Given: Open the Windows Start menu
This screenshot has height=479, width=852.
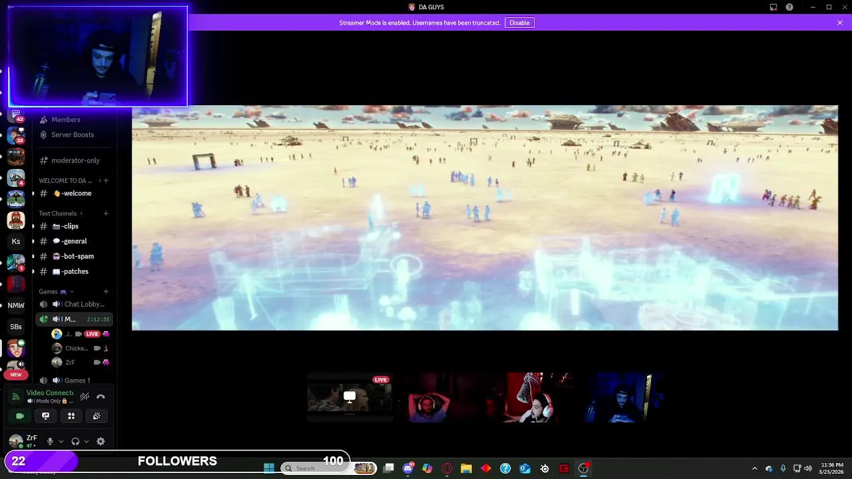Looking at the screenshot, I should tap(269, 468).
